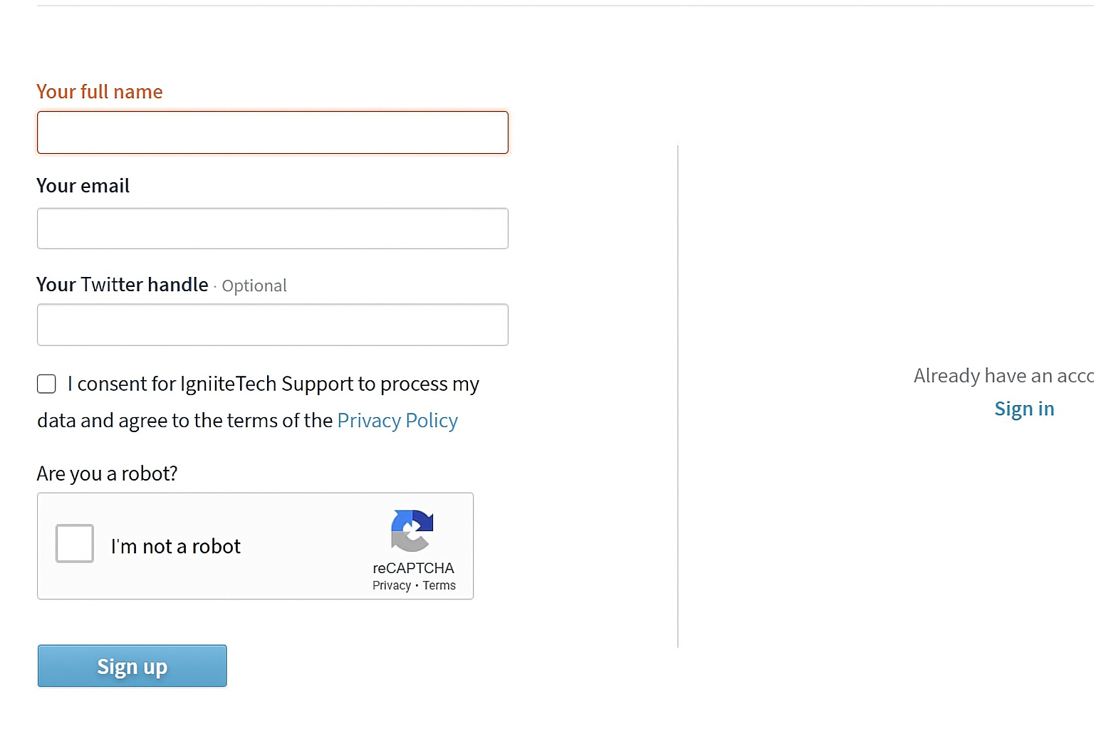Focus the Twitter handle text field

273,325
